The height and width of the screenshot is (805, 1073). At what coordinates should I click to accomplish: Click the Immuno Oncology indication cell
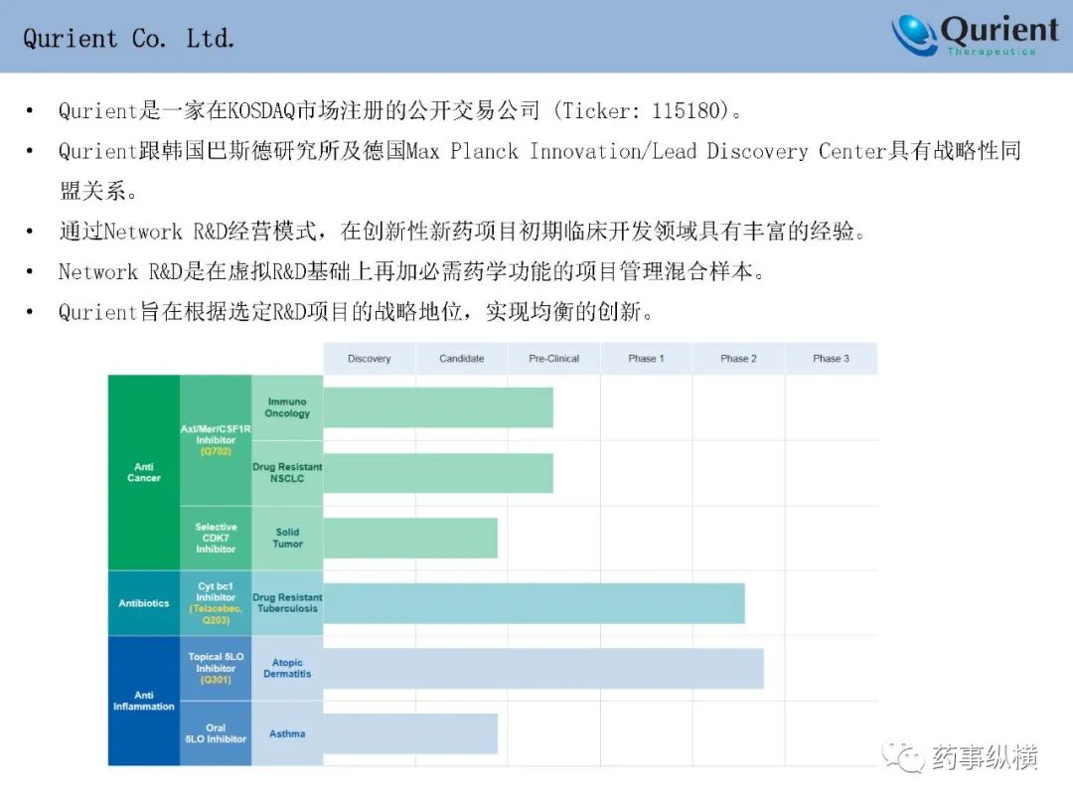[x=287, y=407]
